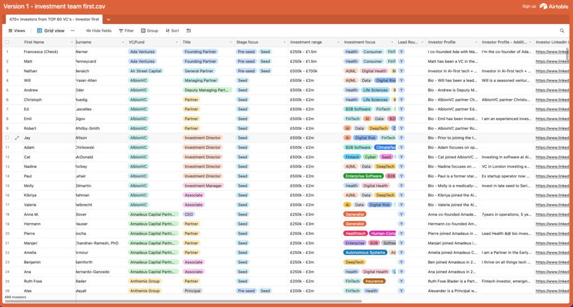Viewport: 573px width, 307px height.
Task: Open the First Name column dropdown
Action: click(x=72, y=42)
